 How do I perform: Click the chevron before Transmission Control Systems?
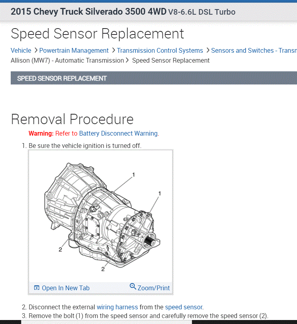[113, 50]
